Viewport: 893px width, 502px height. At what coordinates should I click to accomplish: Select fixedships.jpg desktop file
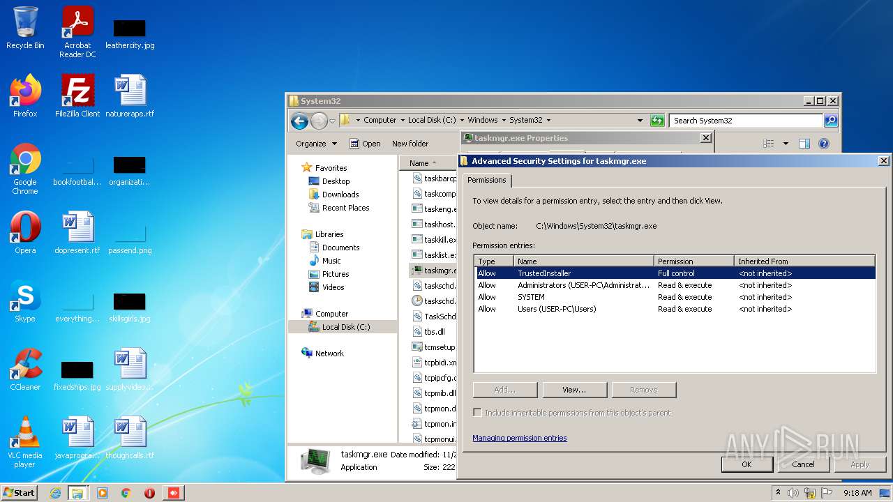(77, 374)
